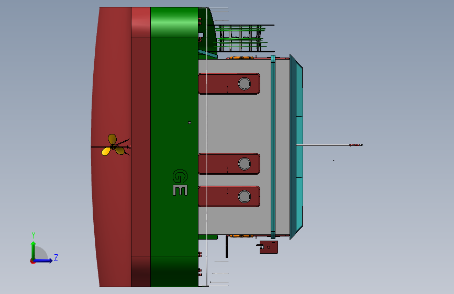Select the thin grey mast rod with red tip
This screenshot has height=294, width=454.
point(329,145)
